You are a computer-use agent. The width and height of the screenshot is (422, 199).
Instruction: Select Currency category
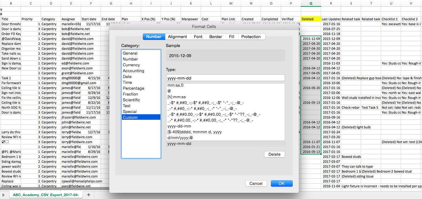(x=131, y=65)
